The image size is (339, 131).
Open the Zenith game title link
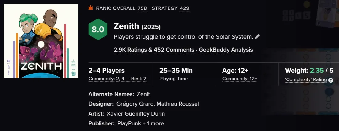point(126,27)
